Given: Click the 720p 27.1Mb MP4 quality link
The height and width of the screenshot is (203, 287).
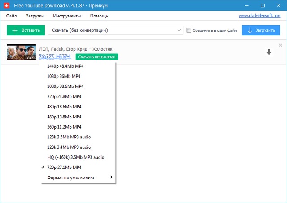Looking at the screenshot, I should pyautogui.click(x=55, y=57).
